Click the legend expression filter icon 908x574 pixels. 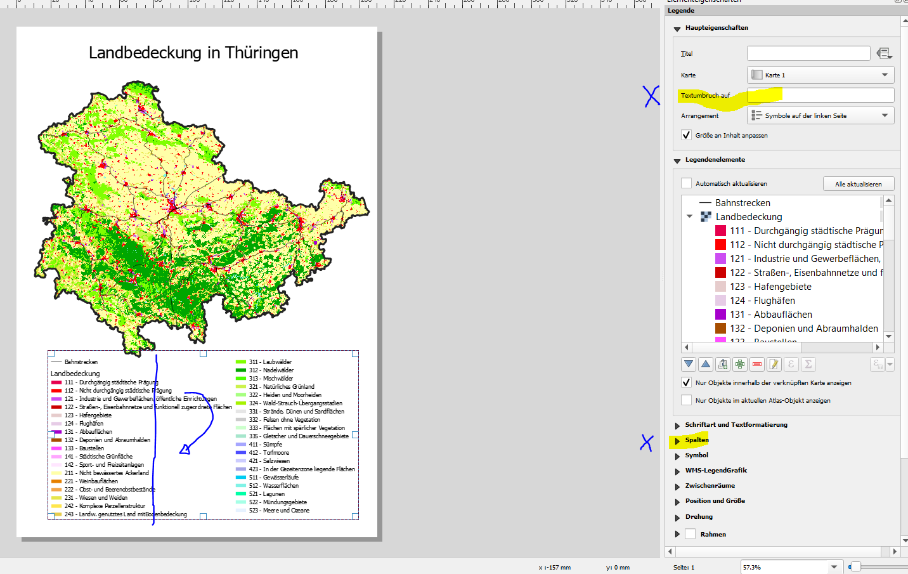[x=878, y=364]
